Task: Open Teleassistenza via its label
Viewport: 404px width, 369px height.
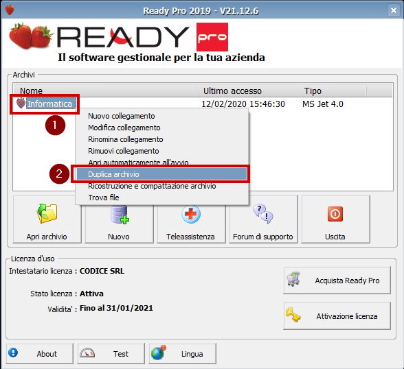Action: [190, 237]
